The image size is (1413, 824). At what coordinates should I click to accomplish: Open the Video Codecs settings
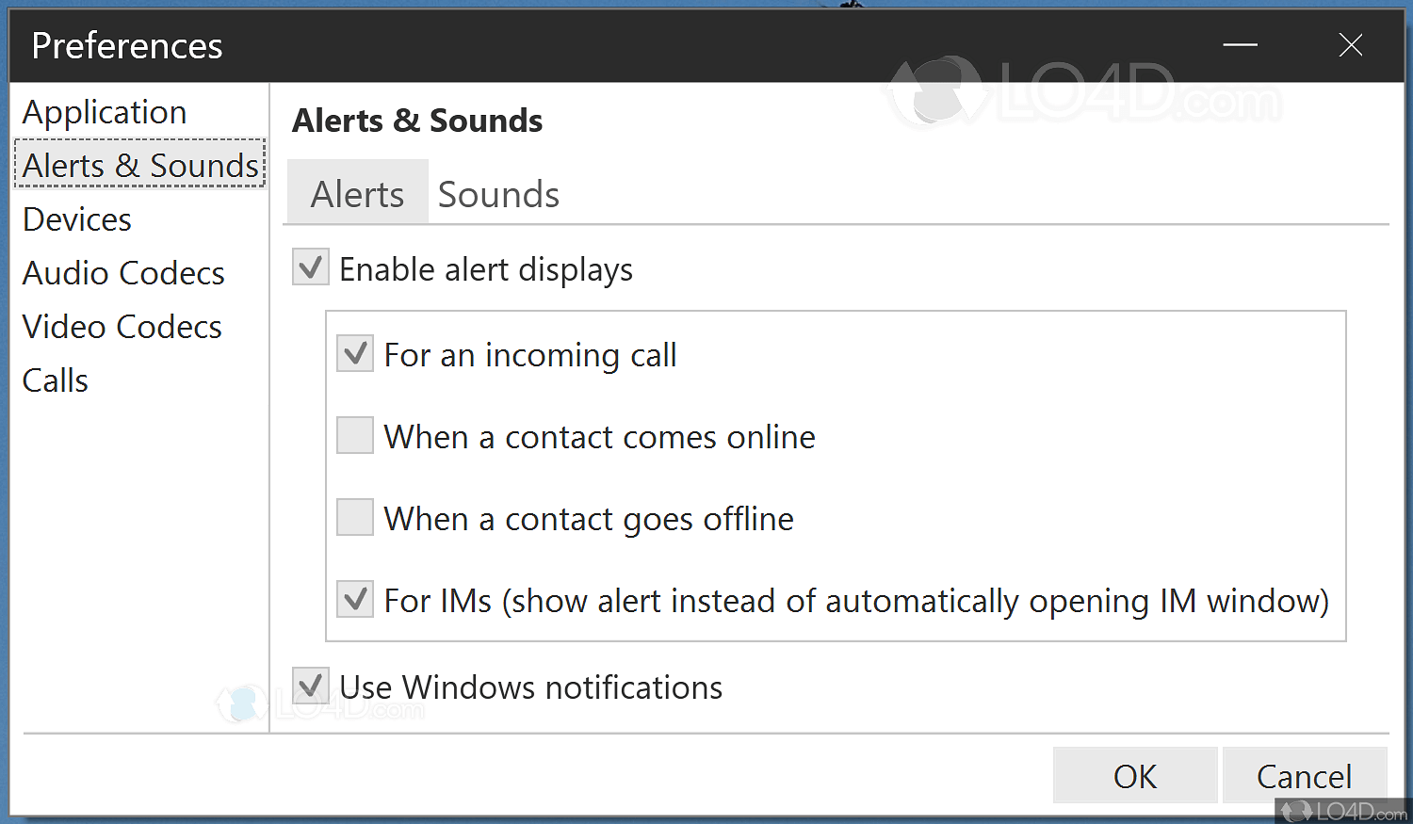pos(122,326)
